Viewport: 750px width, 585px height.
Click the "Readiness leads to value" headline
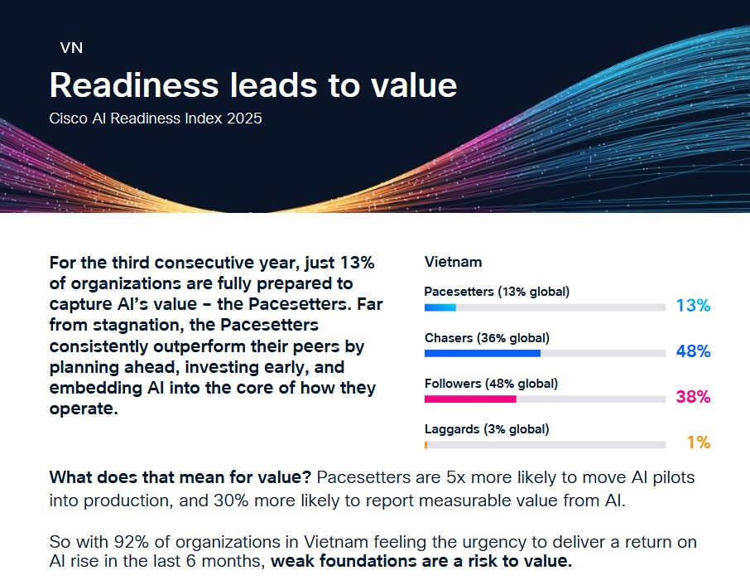(253, 85)
